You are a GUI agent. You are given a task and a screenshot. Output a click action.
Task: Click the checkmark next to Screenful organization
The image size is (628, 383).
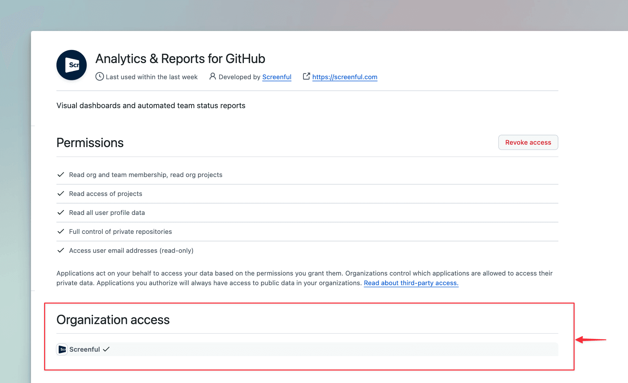click(x=106, y=349)
